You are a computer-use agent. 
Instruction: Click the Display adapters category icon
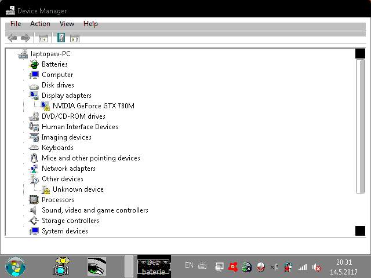point(34,96)
